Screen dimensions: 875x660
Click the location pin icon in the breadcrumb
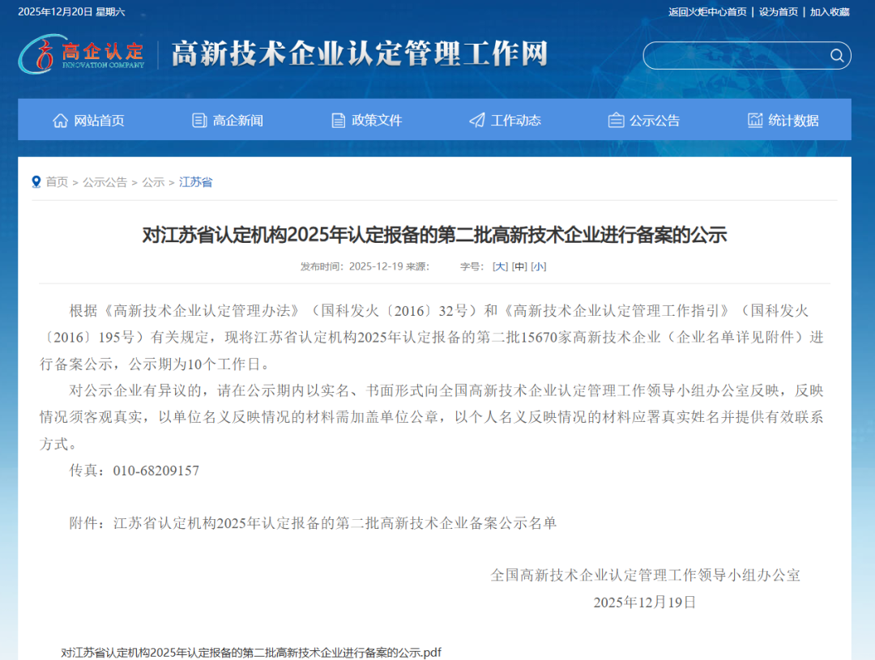coord(35,181)
